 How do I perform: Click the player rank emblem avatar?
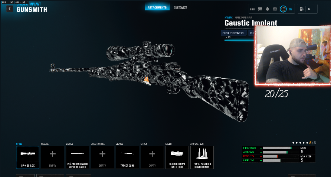283,9
